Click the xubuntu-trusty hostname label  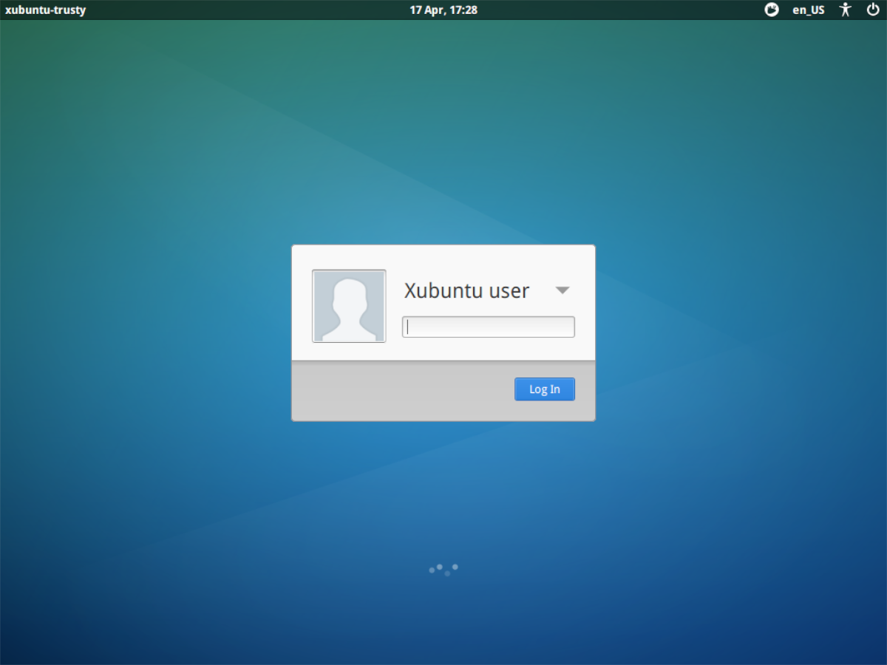45,10
